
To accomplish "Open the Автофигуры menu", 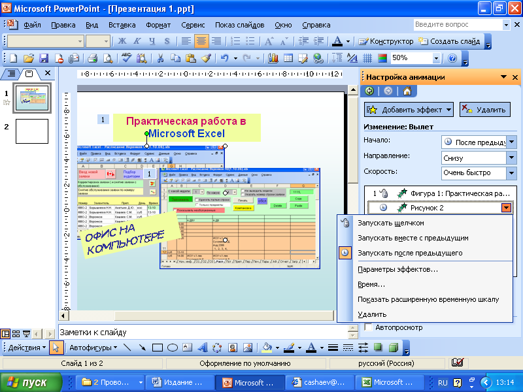I will (93, 348).
